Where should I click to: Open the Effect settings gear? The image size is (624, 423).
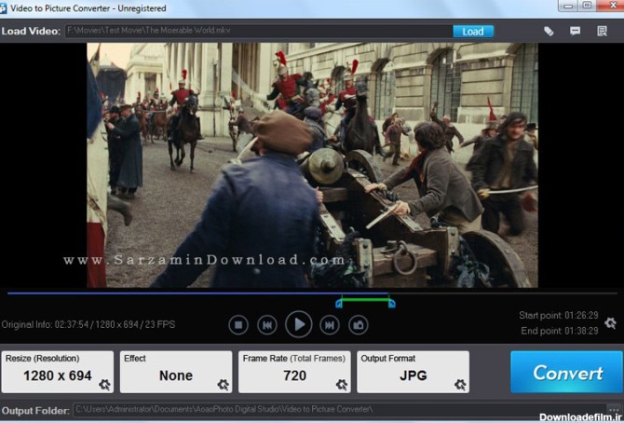tap(224, 384)
